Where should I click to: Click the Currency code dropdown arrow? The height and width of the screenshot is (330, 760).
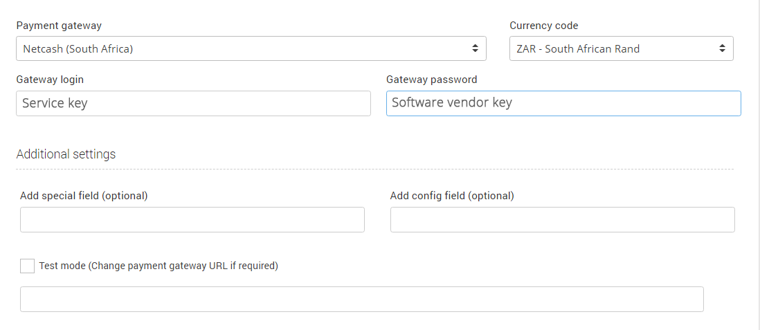[x=722, y=48]
